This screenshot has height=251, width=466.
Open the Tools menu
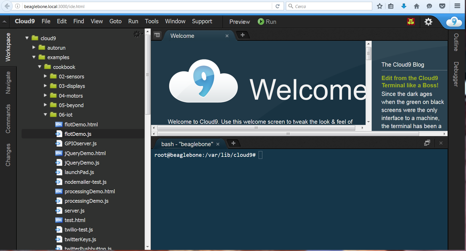152,21
